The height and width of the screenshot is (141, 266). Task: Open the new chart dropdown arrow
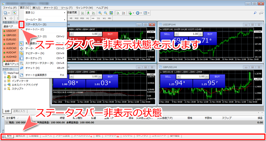click(9, 13)
